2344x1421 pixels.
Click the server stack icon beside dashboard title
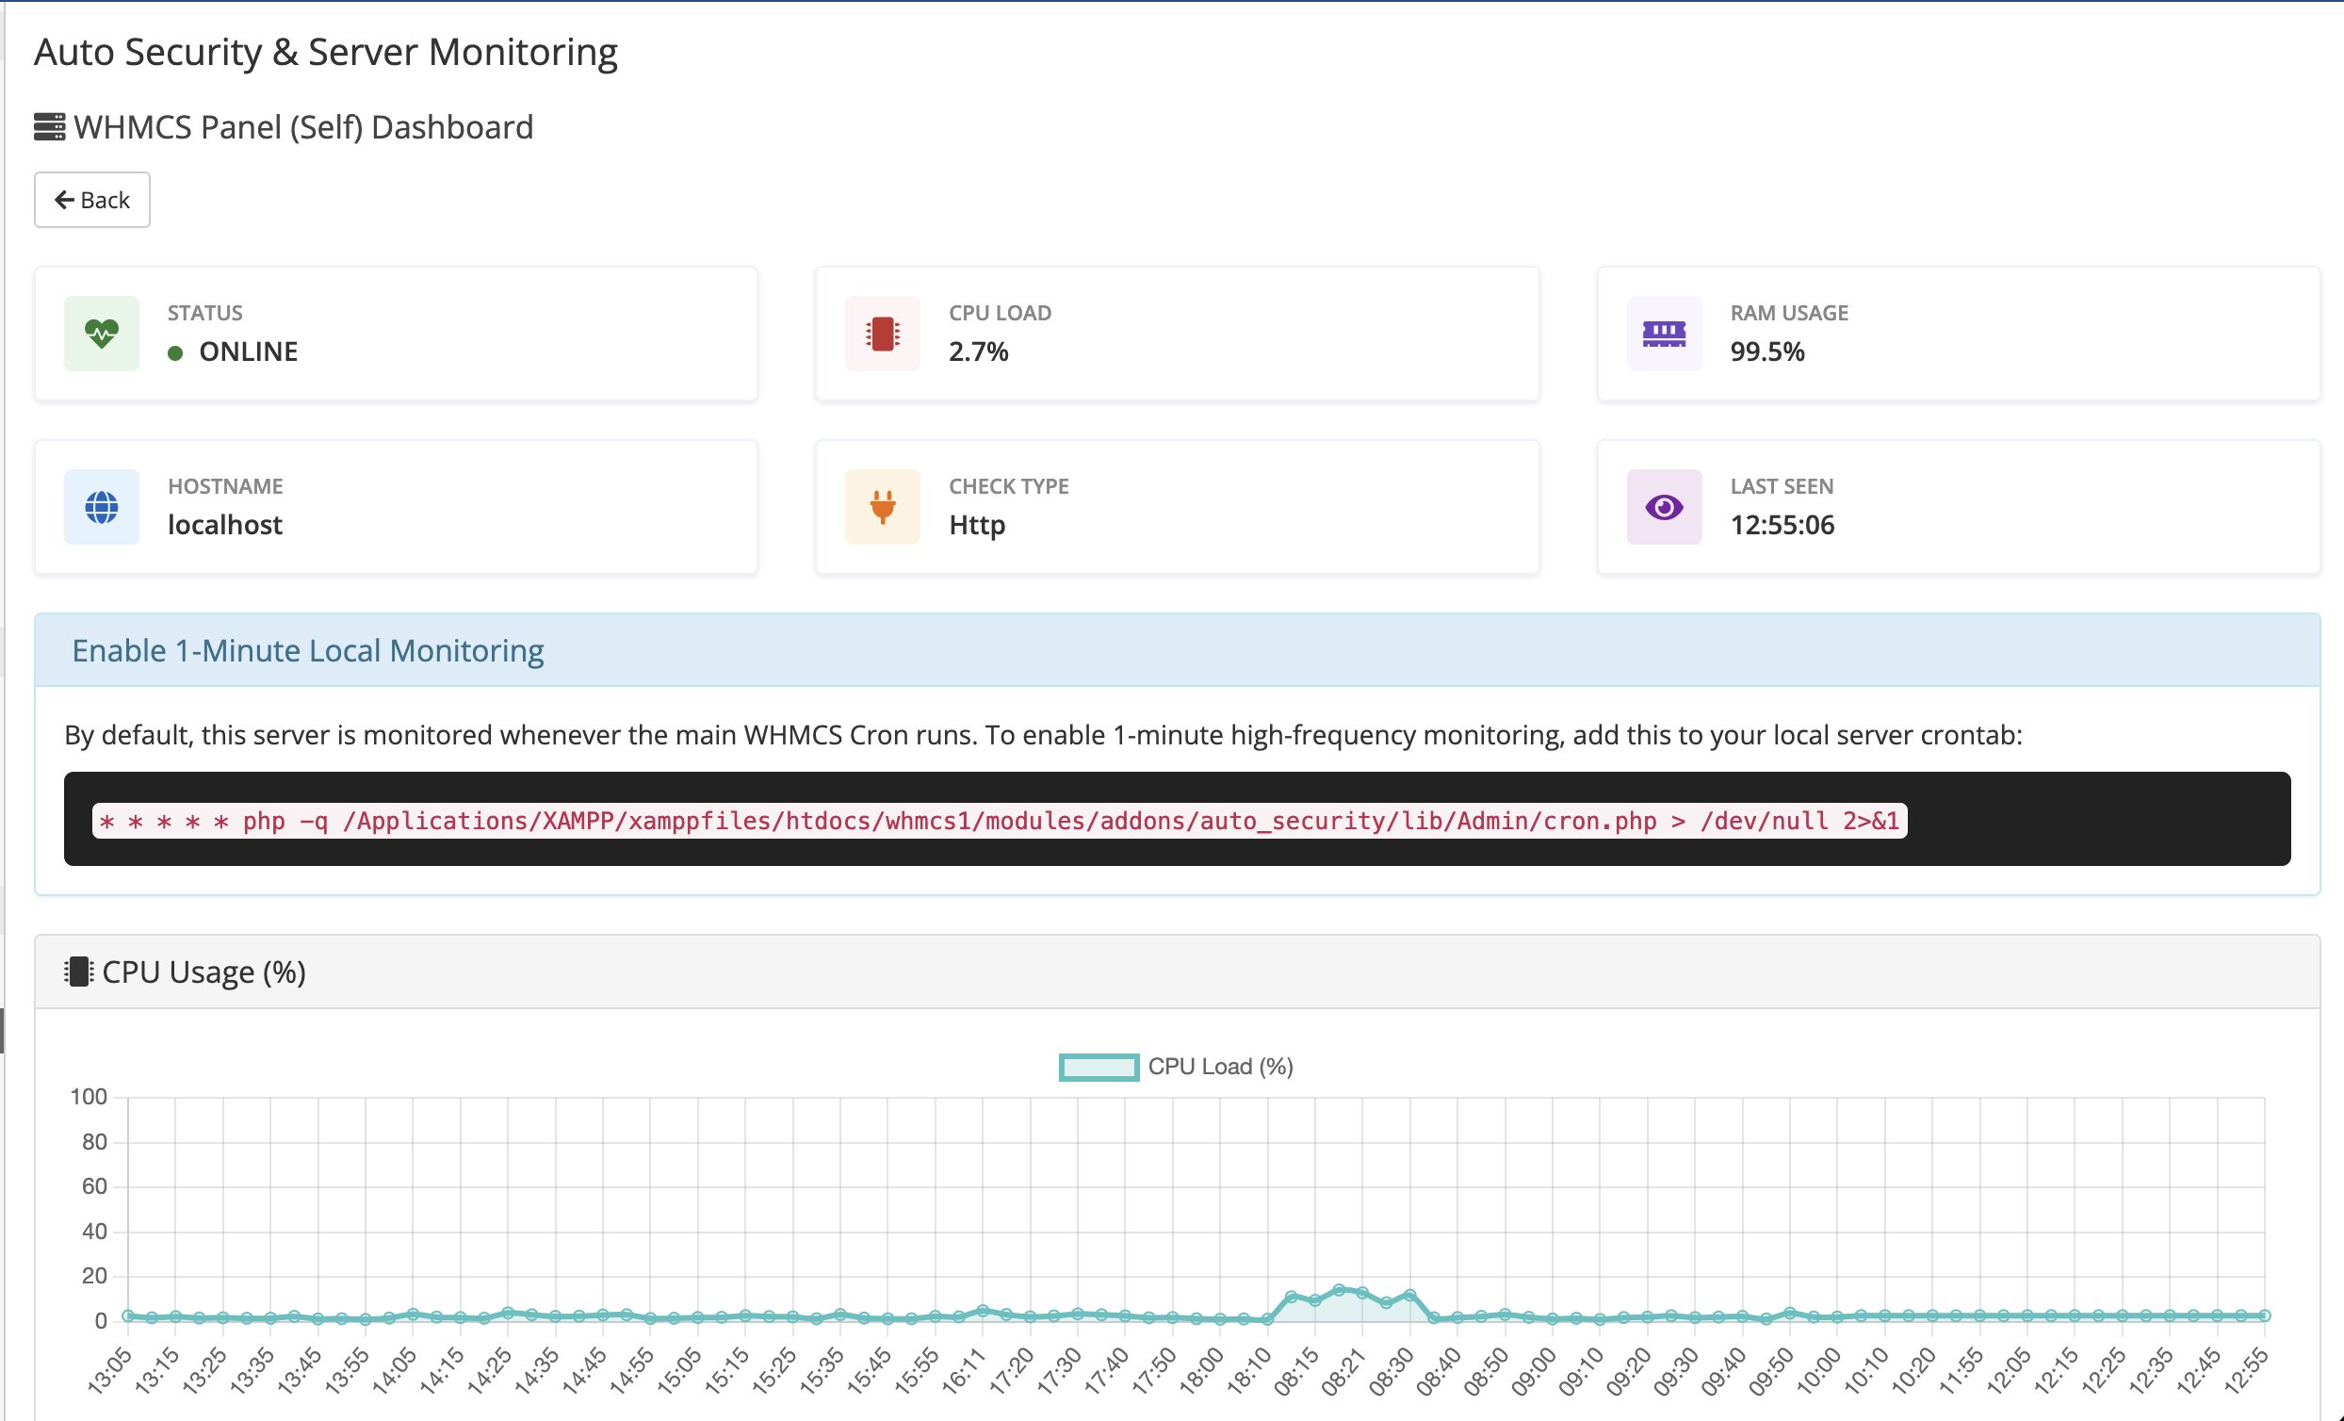[50, 126]
